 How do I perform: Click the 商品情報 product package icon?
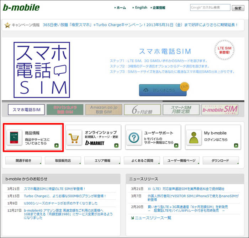(14, 137)
